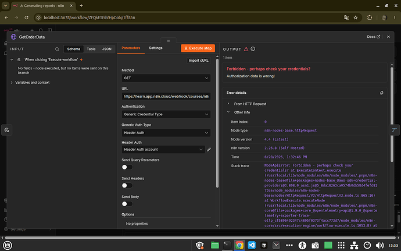
Task: Reload the browser page
Action: click(x=26, y=17)
